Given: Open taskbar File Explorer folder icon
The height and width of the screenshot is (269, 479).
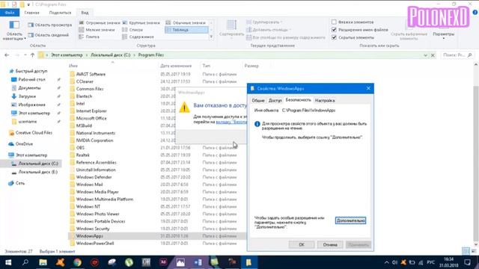Looking at the screenshot, I should (x=43, y=262).
